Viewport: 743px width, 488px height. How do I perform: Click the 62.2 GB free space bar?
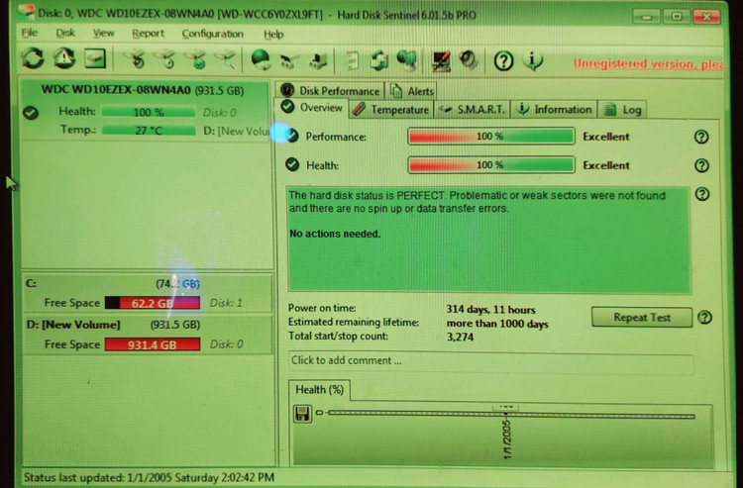click(x=153, y=303)
